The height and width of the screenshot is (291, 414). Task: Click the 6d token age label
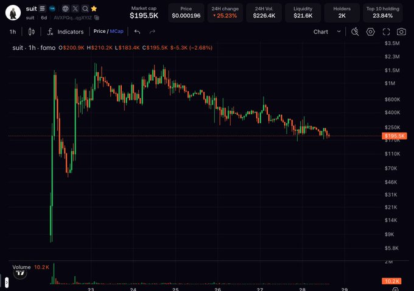44,18
